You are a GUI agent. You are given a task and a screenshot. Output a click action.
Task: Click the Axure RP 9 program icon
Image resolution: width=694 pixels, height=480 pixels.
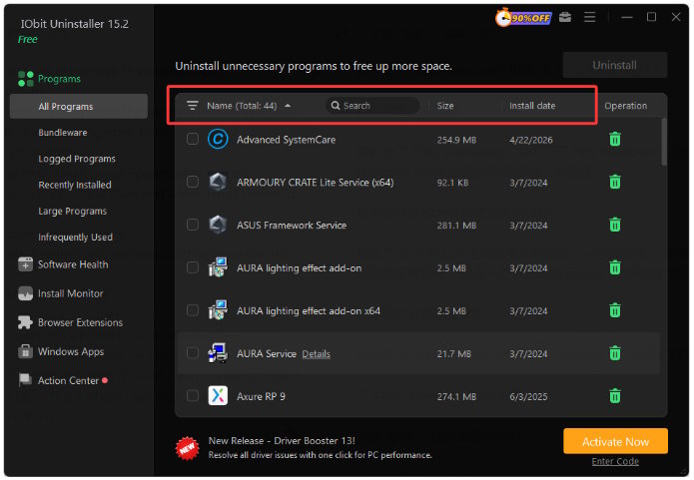[x=218, y=395]
